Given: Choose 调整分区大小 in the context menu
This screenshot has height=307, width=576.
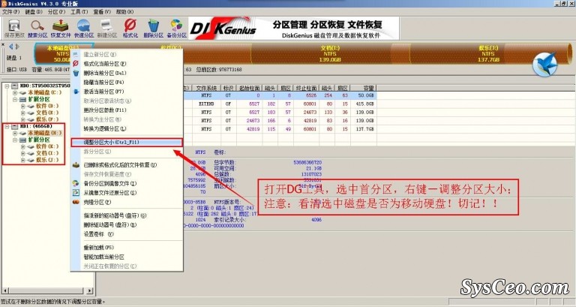Looking at the screenshot, I should [x=127, y=143].
